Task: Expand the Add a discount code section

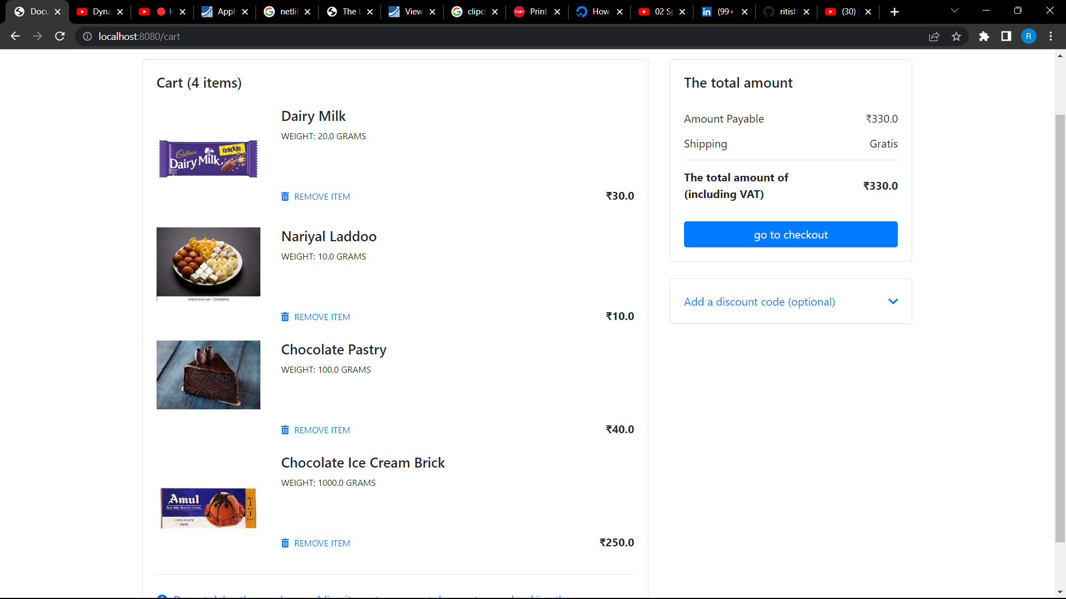Action: [x=893, y=301]
